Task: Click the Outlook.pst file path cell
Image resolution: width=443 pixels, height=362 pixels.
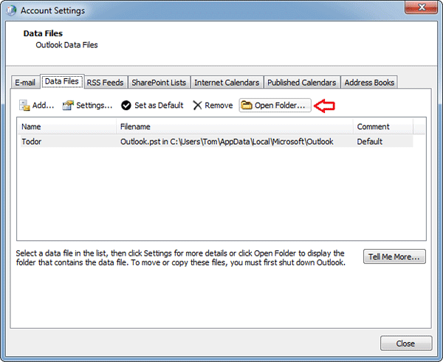Action: [x=227, y=142]
